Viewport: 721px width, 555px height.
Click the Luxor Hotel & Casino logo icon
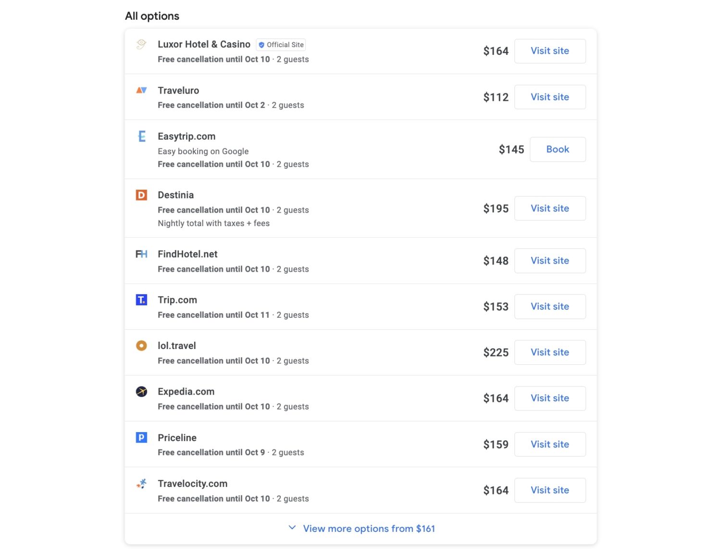pos(141,45)
